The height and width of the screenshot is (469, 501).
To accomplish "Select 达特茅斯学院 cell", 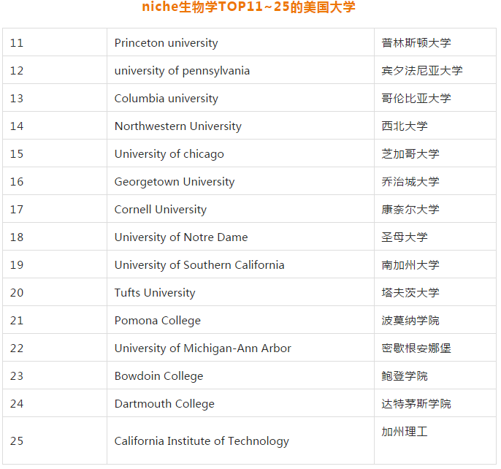I will [x=435, y=404].
